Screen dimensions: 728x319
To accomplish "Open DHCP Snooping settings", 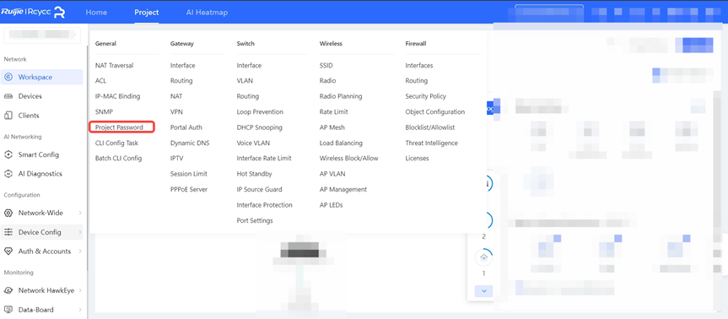I will [x=260, y=127].
